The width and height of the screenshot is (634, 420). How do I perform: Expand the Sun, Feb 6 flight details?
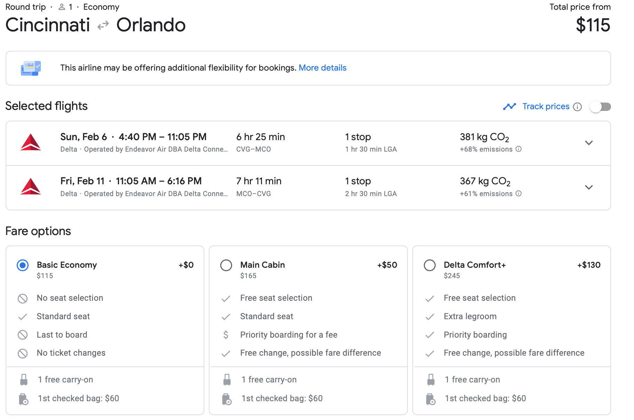coord(589,143)
